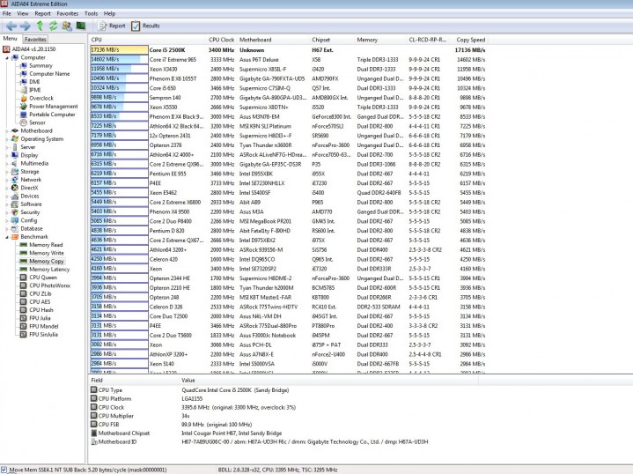Image resolution: width=633 pixels, height=474 pixels.
Task: Open the Power Management icon
Action: pyautogui.click(x=24, y=107)
